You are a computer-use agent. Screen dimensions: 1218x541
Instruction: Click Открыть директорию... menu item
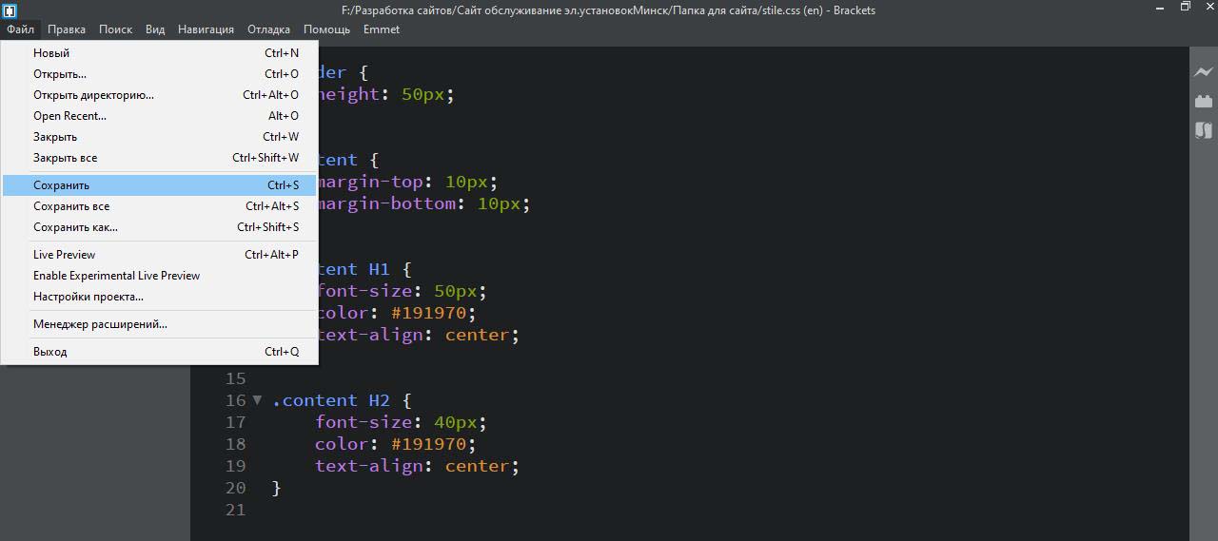click(x=93, y=95)
